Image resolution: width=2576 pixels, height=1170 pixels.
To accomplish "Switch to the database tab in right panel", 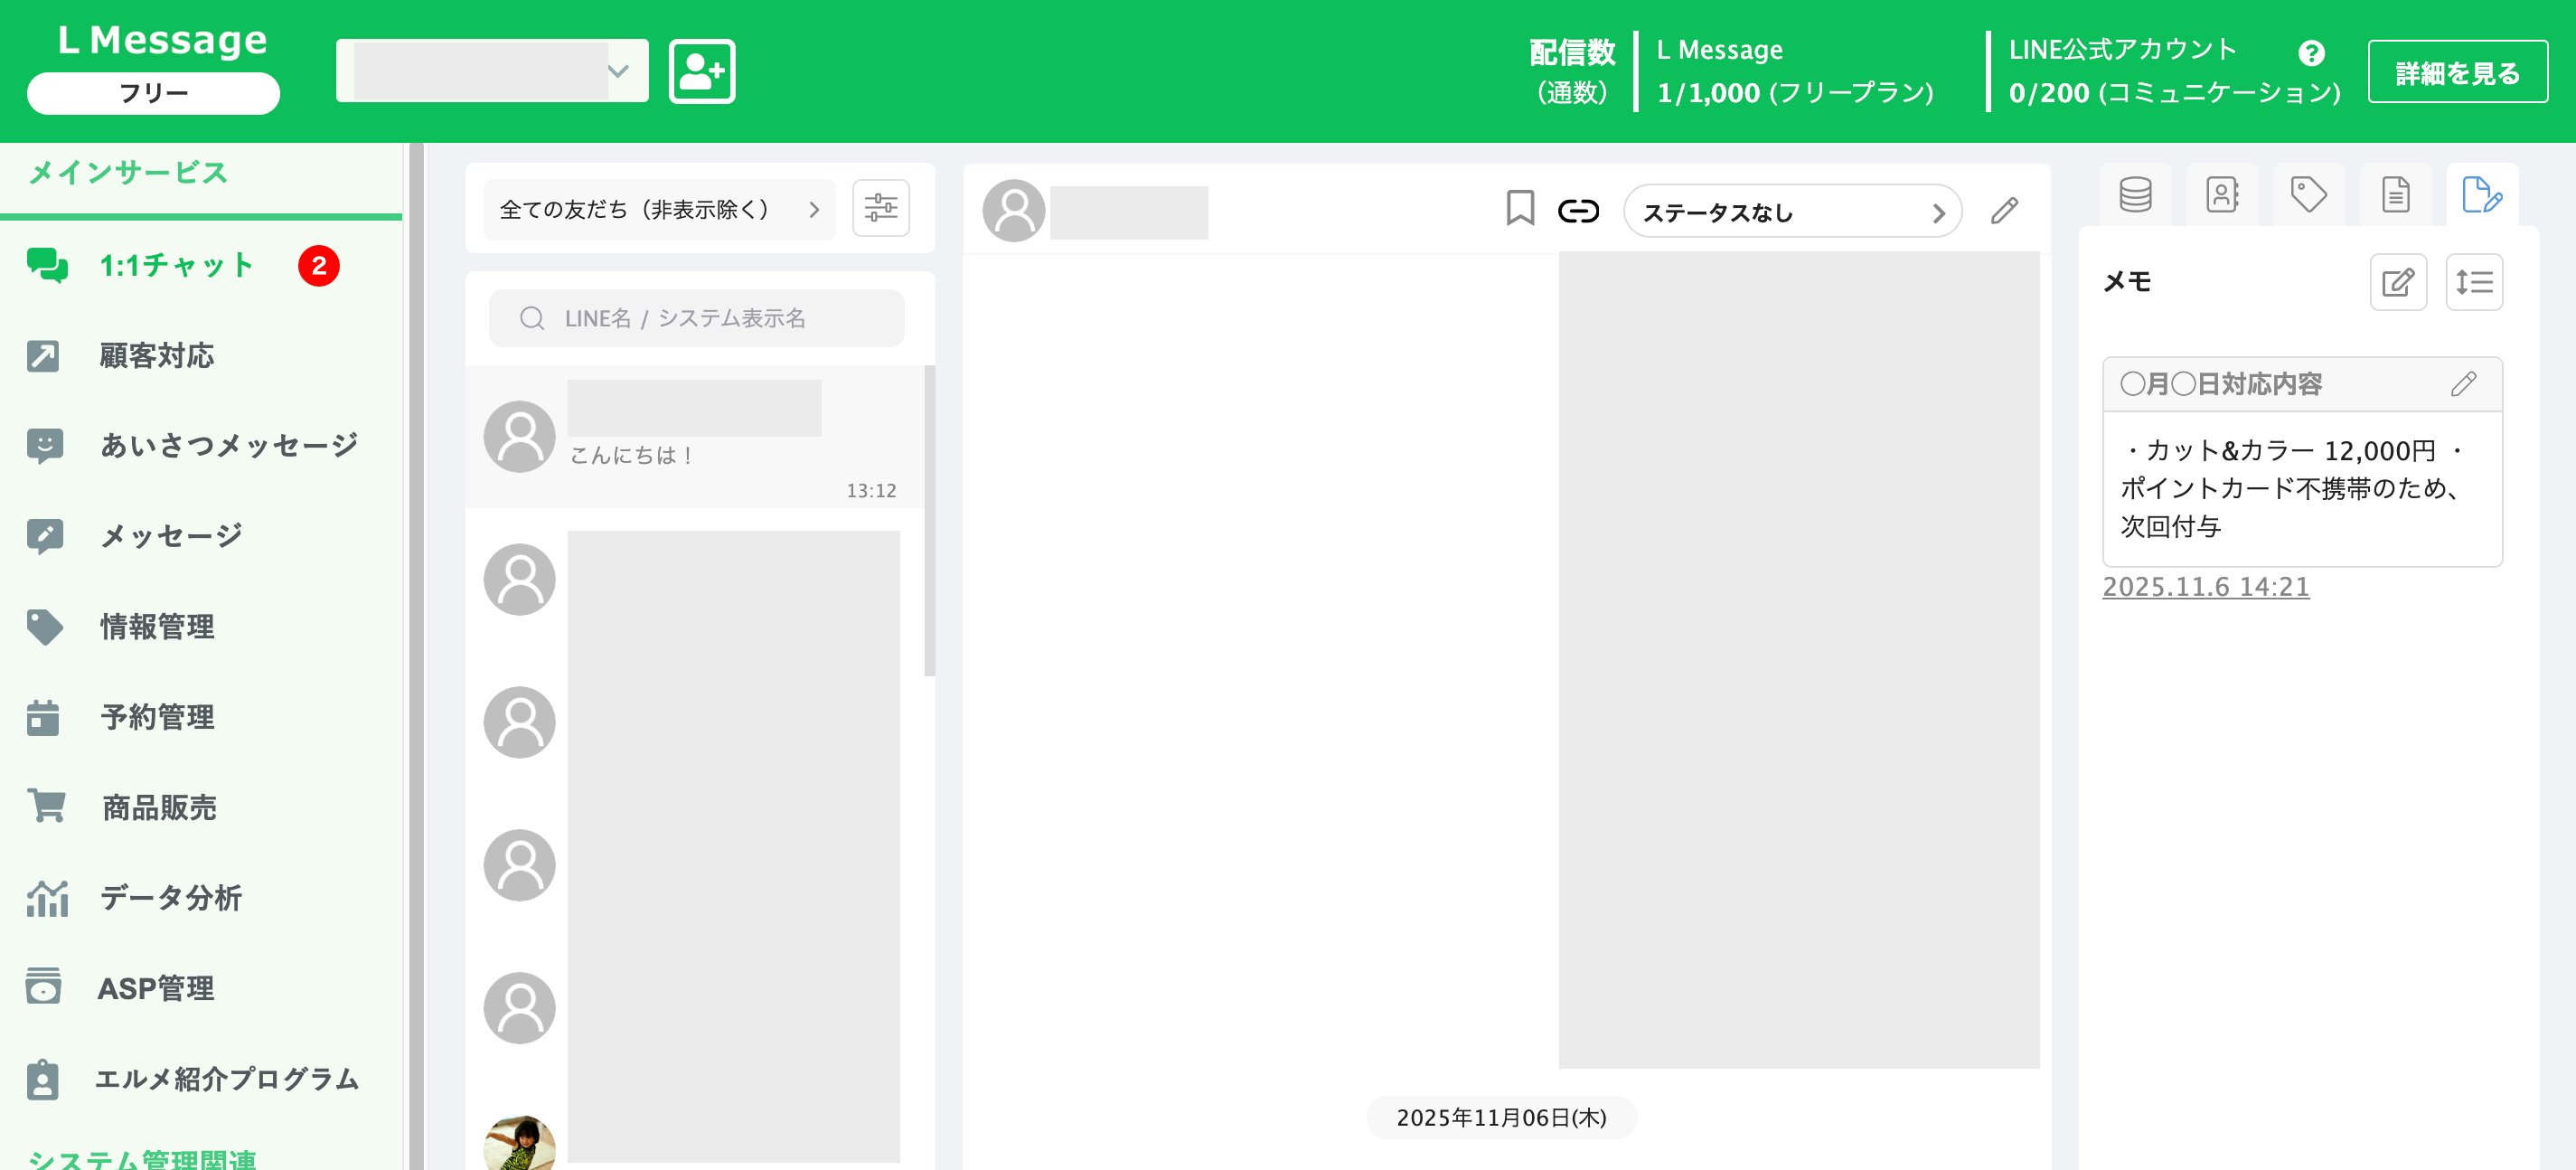I will [2135, 194].
